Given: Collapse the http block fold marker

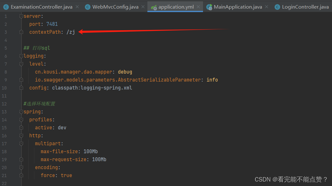Looking at the screenshot, I should tap(21, 136).
